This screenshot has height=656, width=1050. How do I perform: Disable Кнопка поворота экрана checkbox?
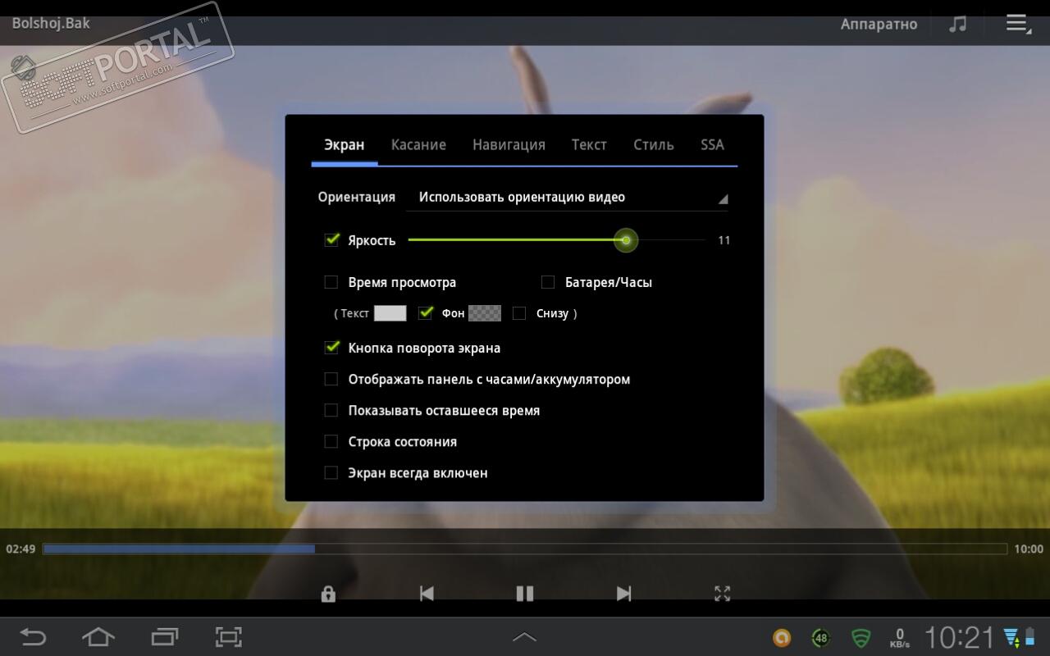tap(332, 348)
